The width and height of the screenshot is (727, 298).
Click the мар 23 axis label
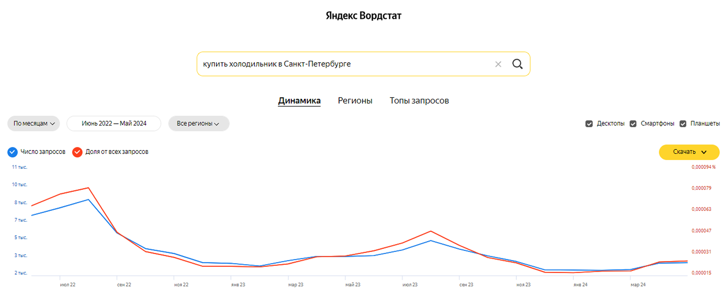coord(296,285)
